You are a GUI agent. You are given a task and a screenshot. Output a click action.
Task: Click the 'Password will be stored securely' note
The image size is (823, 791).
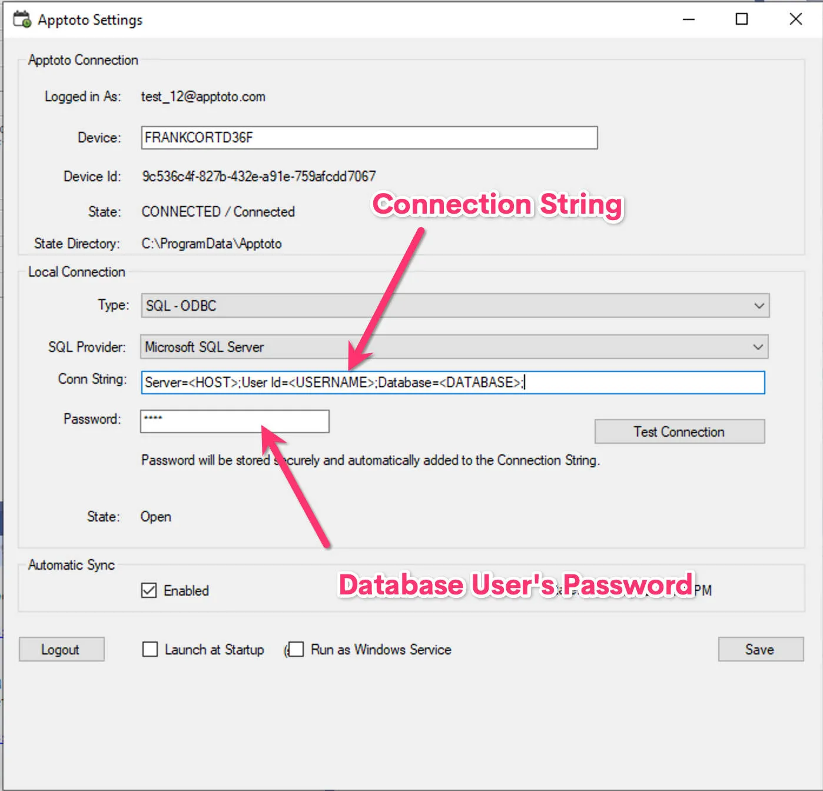(370, 460)
